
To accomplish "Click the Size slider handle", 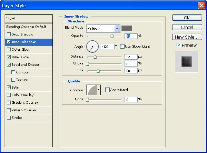I will pyautogui.click(x=98, y=71).
